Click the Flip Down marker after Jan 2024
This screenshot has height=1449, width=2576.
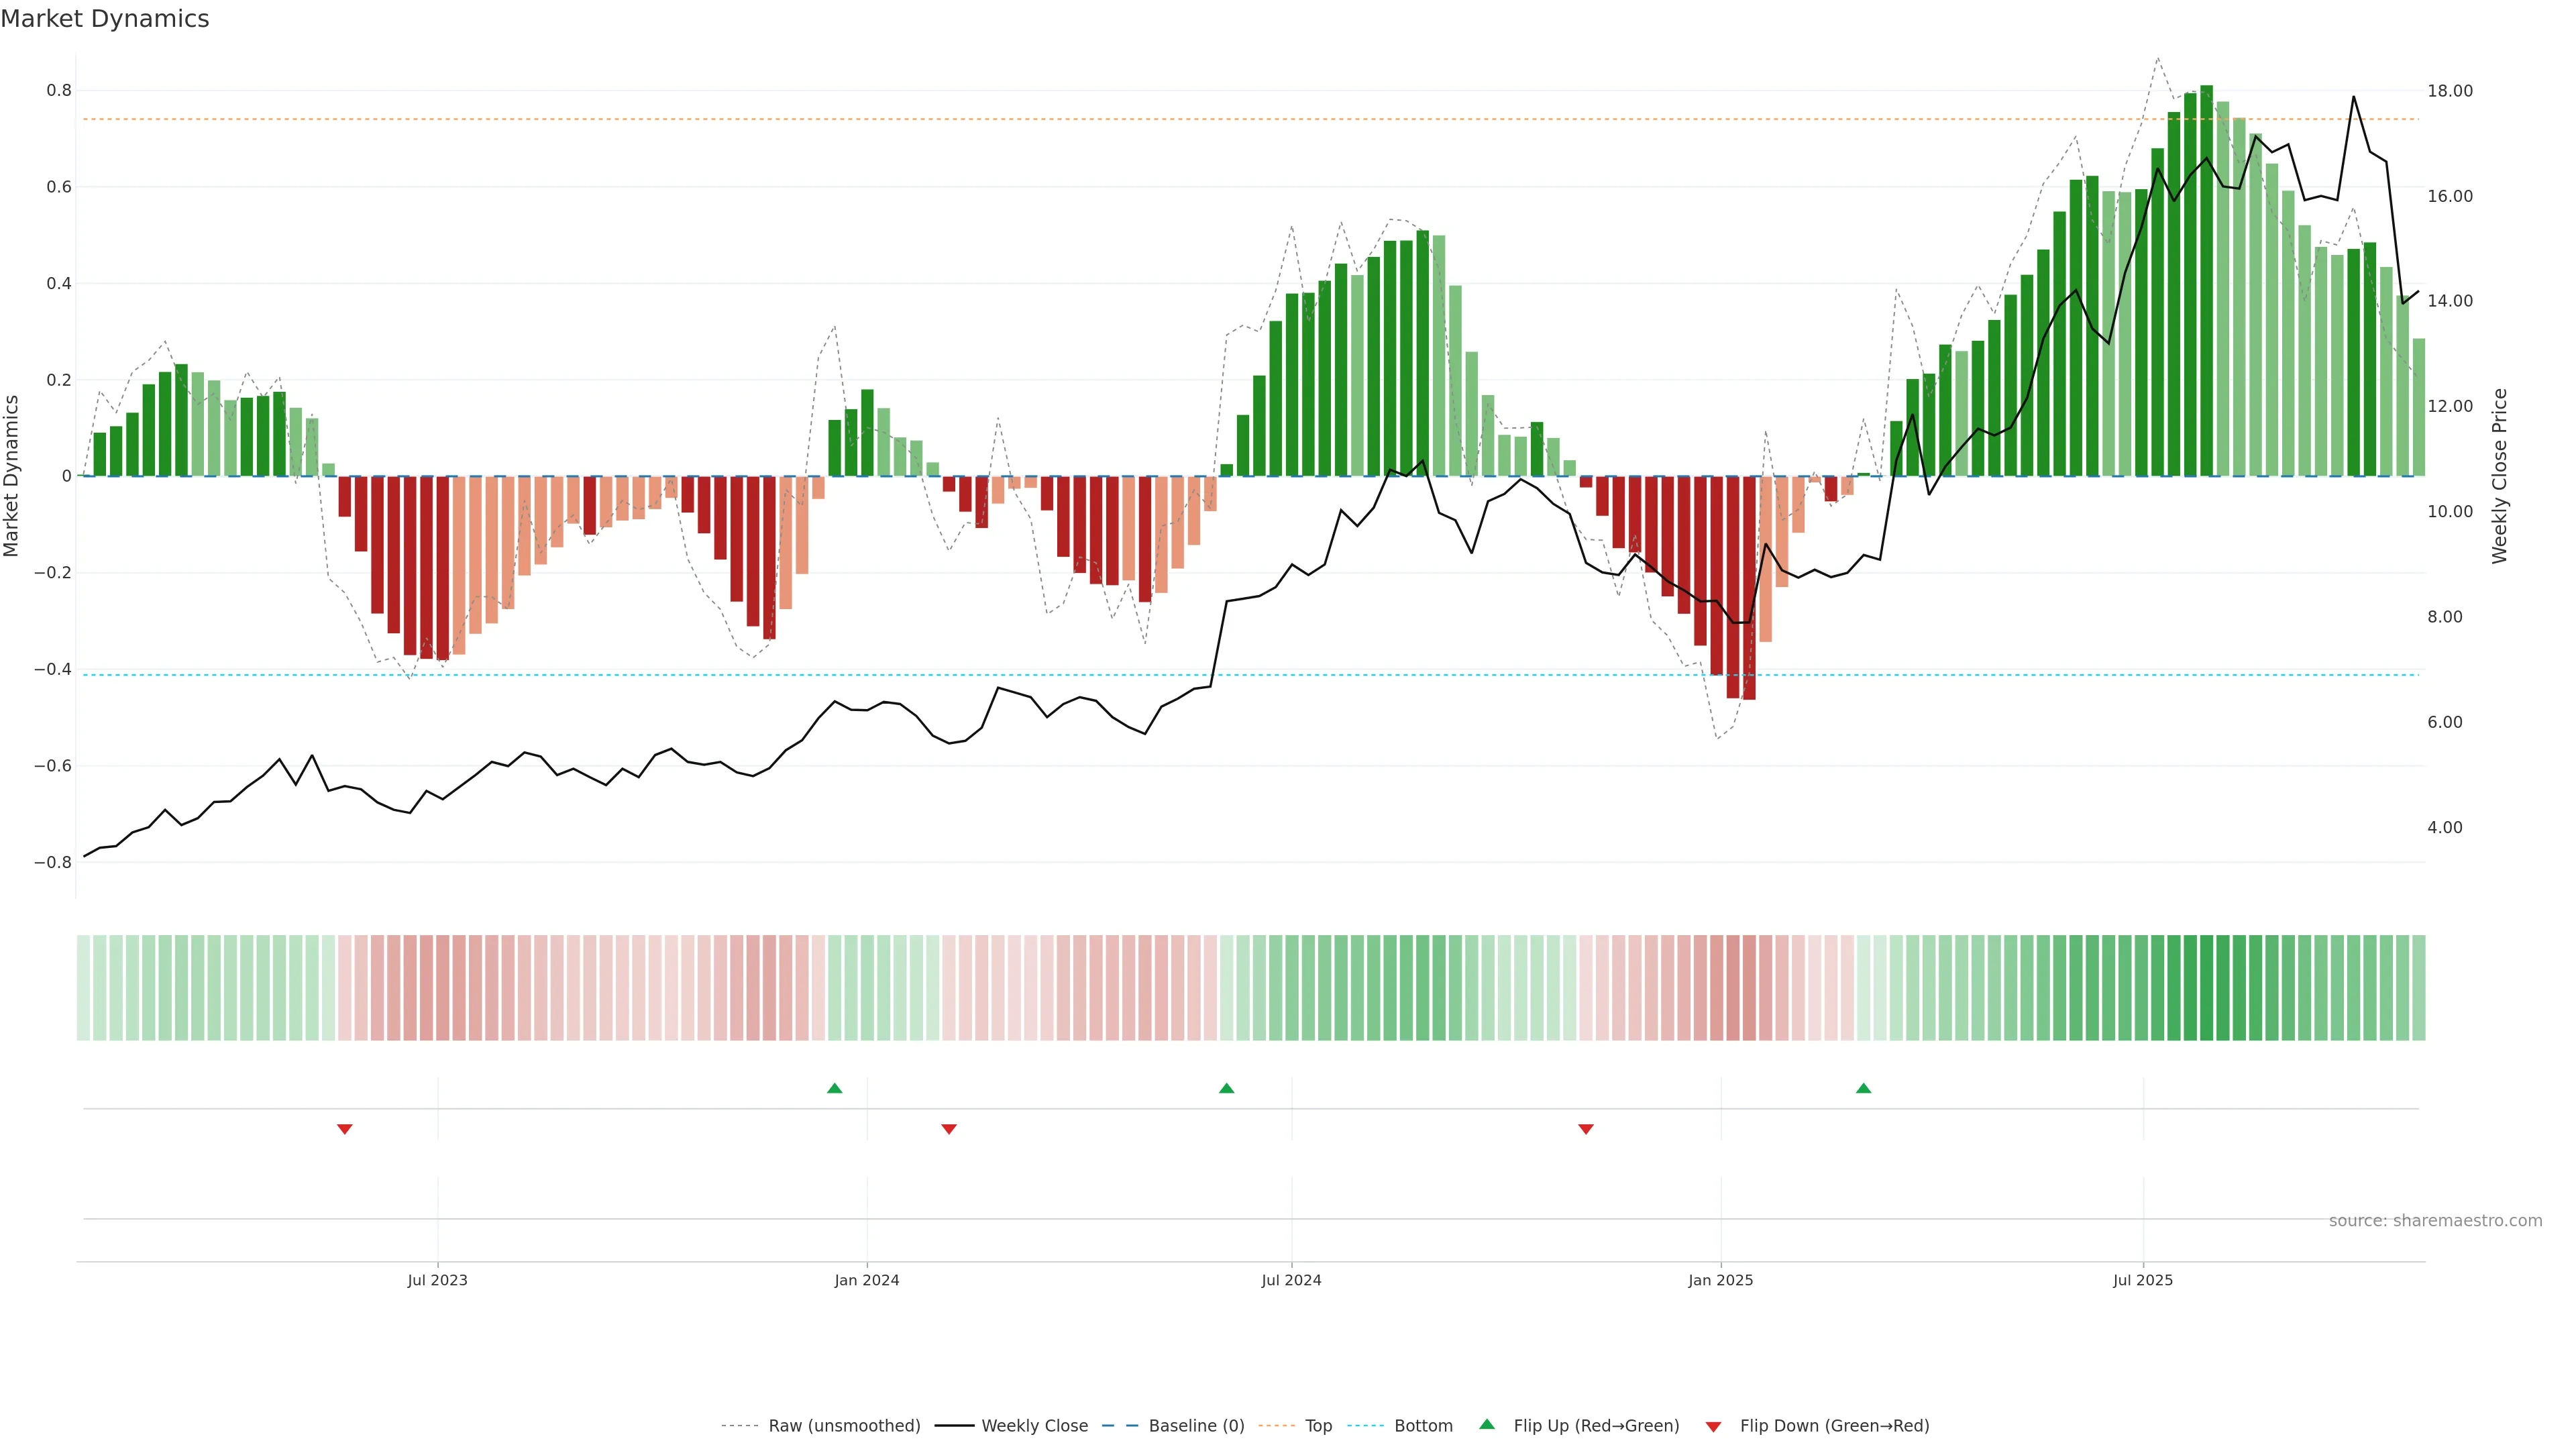click(x=949, y=1129)
